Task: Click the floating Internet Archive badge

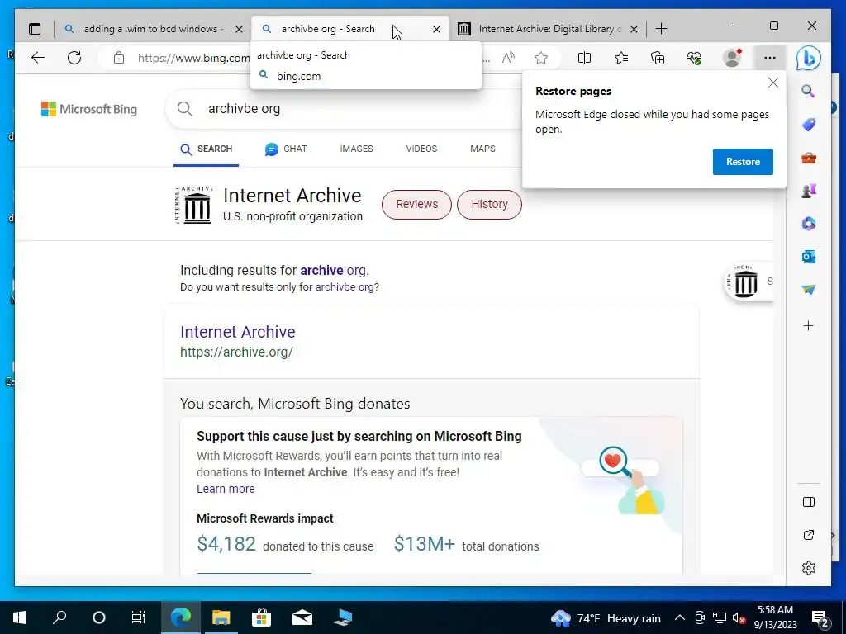Action: [x=749, y=282]
